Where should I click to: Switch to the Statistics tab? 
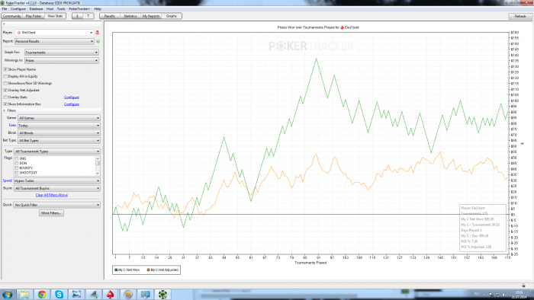pyautogui.click(x=130, y=16)
